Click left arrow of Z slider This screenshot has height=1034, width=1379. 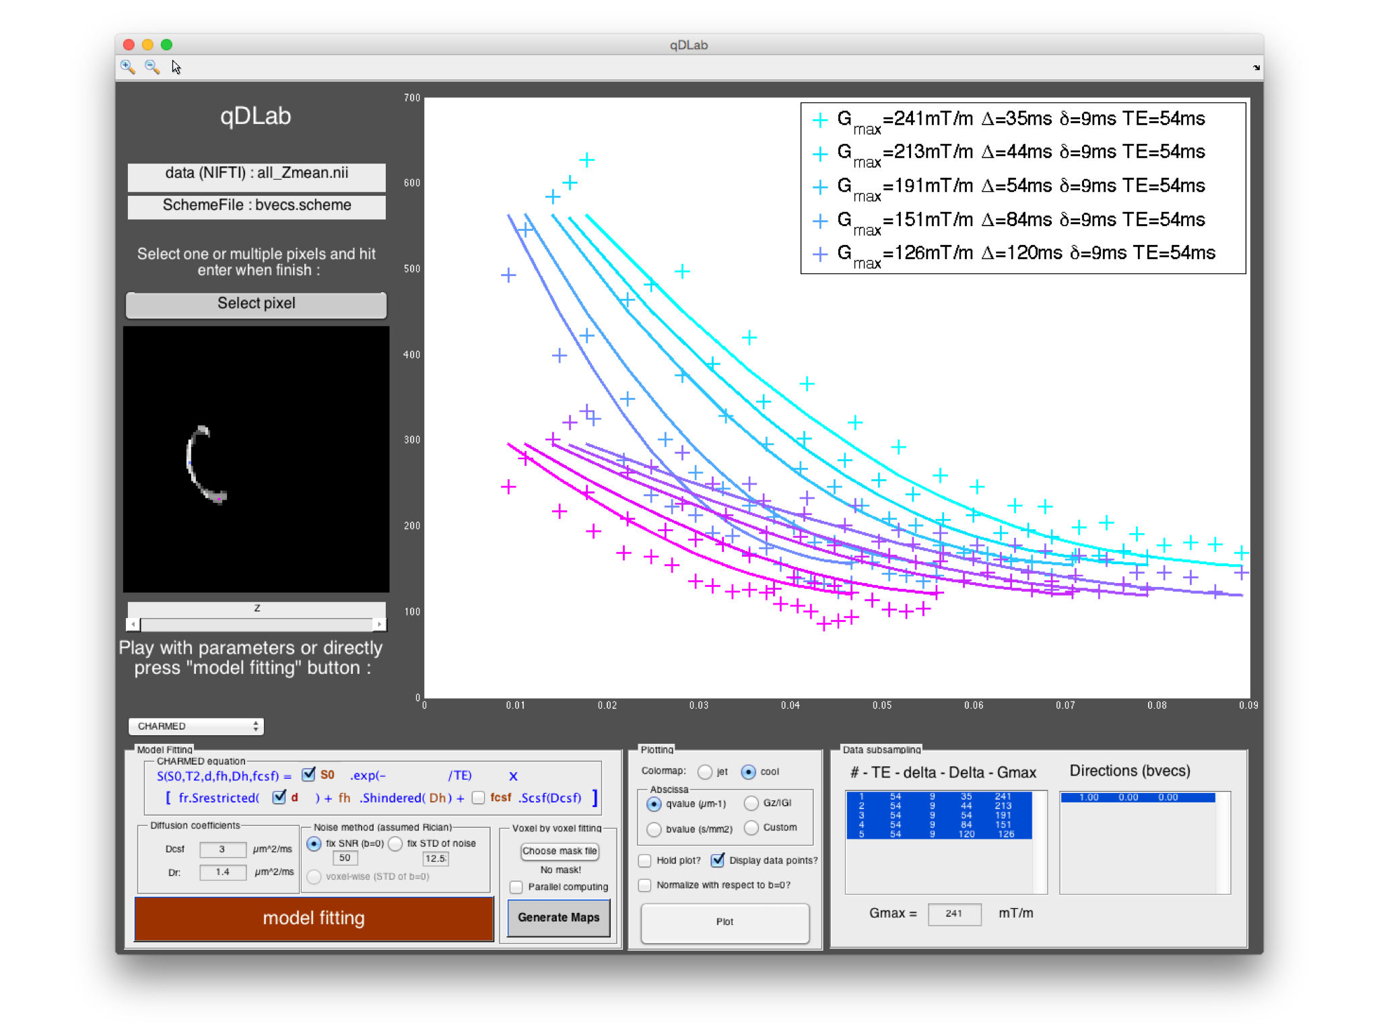pyautogui.click(x=134, y=625)
